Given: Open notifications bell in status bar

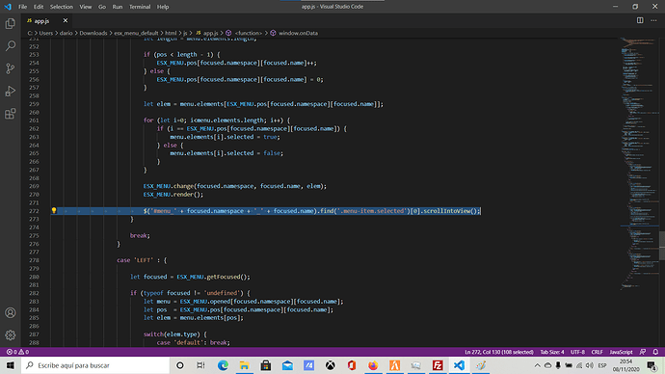Looking at the screenshot, I should pos(655,352).
